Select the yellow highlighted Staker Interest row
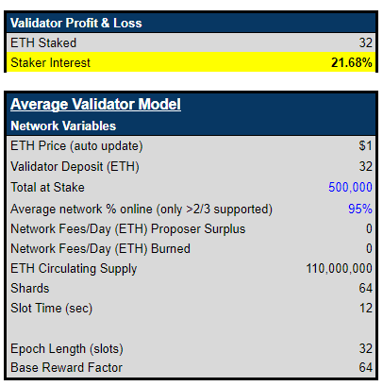The image size is (383, 386). tap(191, 62)
